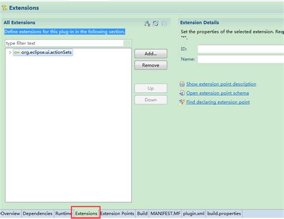Toggle the synchronize extensions toolbar icon
The width and height of the screenshot is (284, 219).
(x=156, y=23)
